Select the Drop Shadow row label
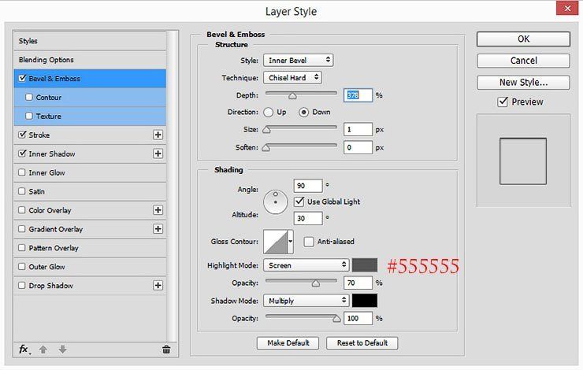The width and height of the screenshot is (583, 370). [x=50, y=286]
